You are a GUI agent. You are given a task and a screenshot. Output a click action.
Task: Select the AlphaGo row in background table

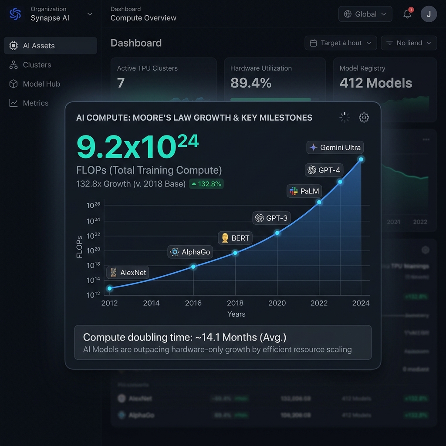coord(274,415)
